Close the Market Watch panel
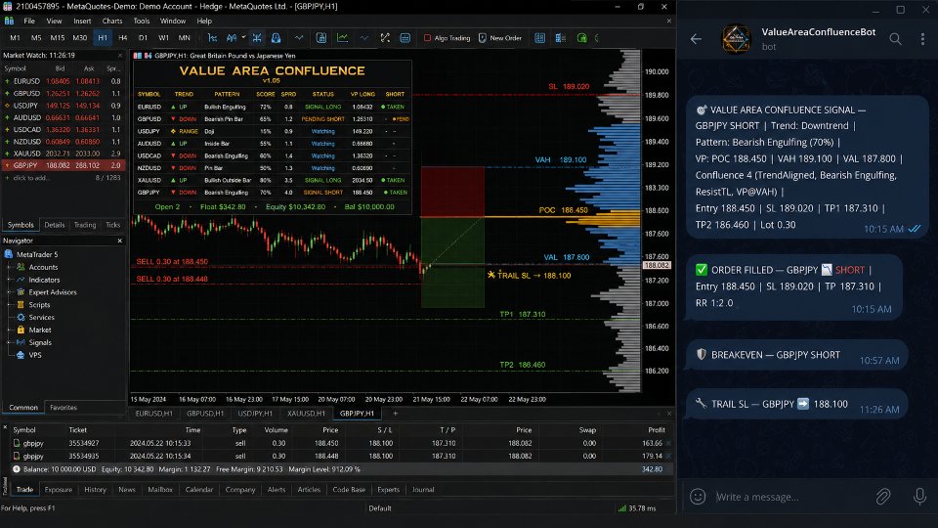Viewport: 938px width, 528px height. [x=119, y=55]
